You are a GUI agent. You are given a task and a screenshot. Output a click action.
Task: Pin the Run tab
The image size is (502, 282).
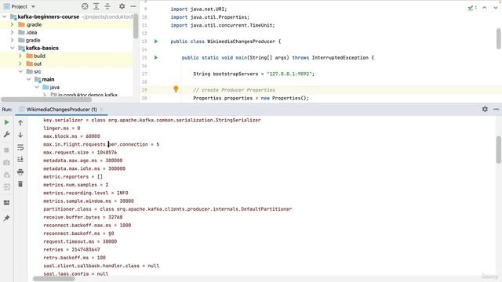tap(6, 219)
